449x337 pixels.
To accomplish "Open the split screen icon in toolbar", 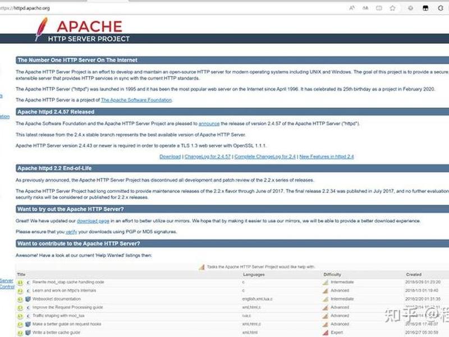I will pyautogui.click(x=379, y=8).
